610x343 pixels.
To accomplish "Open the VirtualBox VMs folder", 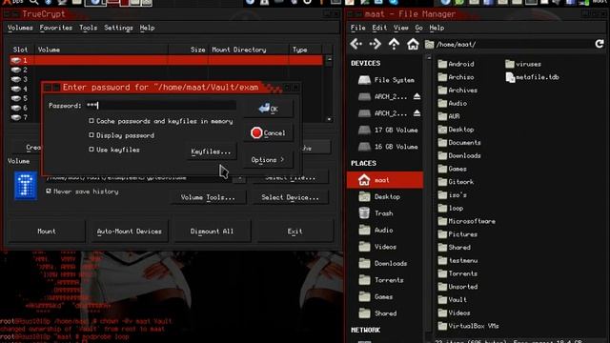I will pyautogui.click(x=468, y=326).
